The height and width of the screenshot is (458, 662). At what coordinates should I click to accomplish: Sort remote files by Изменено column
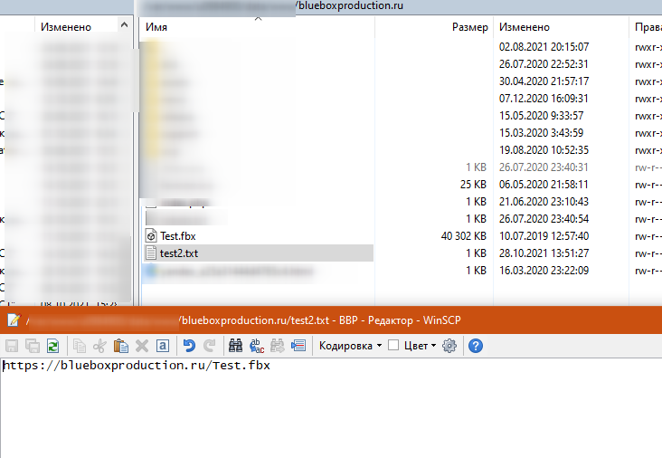click(561, 27)
